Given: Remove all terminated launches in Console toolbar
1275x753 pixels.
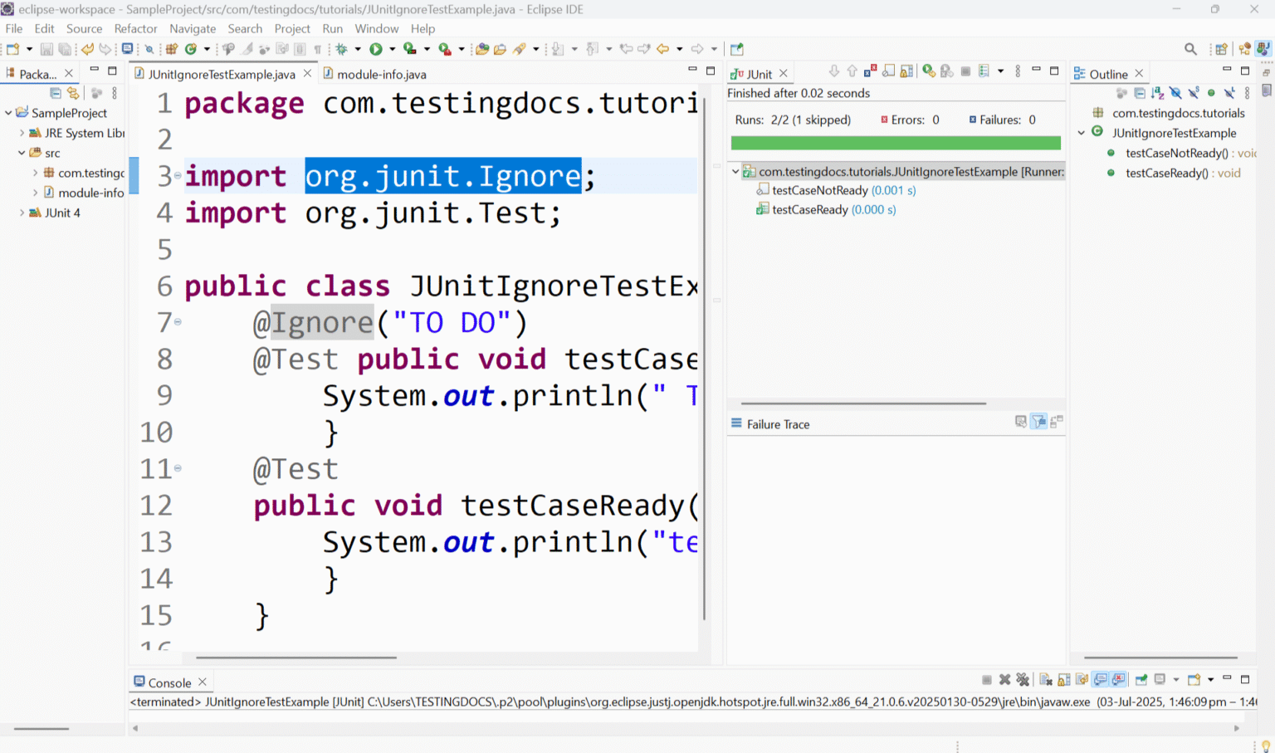Looking at the screenshot, I should (1024, 679).
